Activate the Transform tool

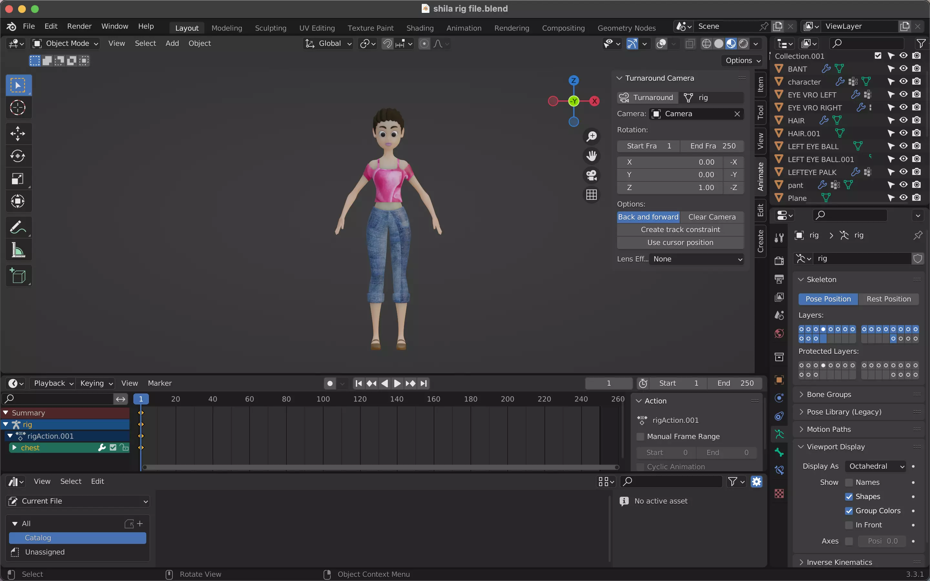[x=18, y=201]
